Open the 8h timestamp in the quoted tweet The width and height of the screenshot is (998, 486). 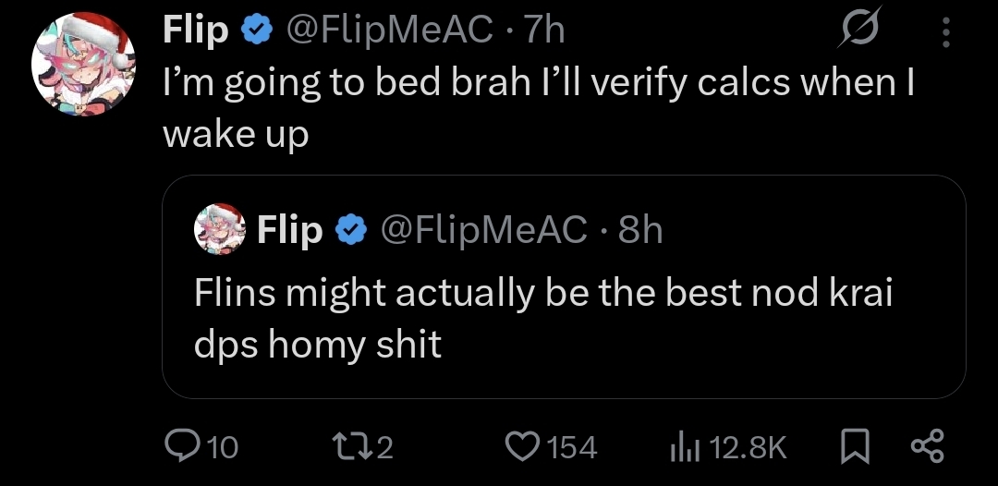tap(640, 230)
